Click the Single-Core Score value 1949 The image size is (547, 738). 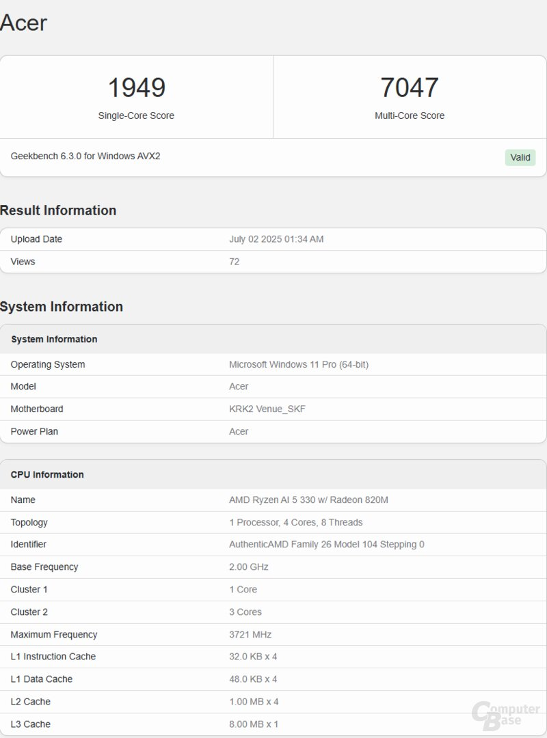(137, 87)
